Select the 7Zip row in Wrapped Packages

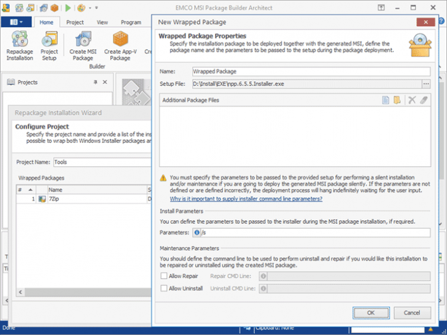(84, 199)
